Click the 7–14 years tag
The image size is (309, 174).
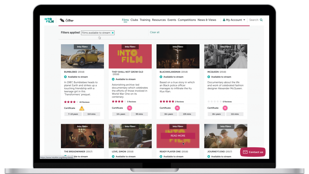tap(73, 114)
